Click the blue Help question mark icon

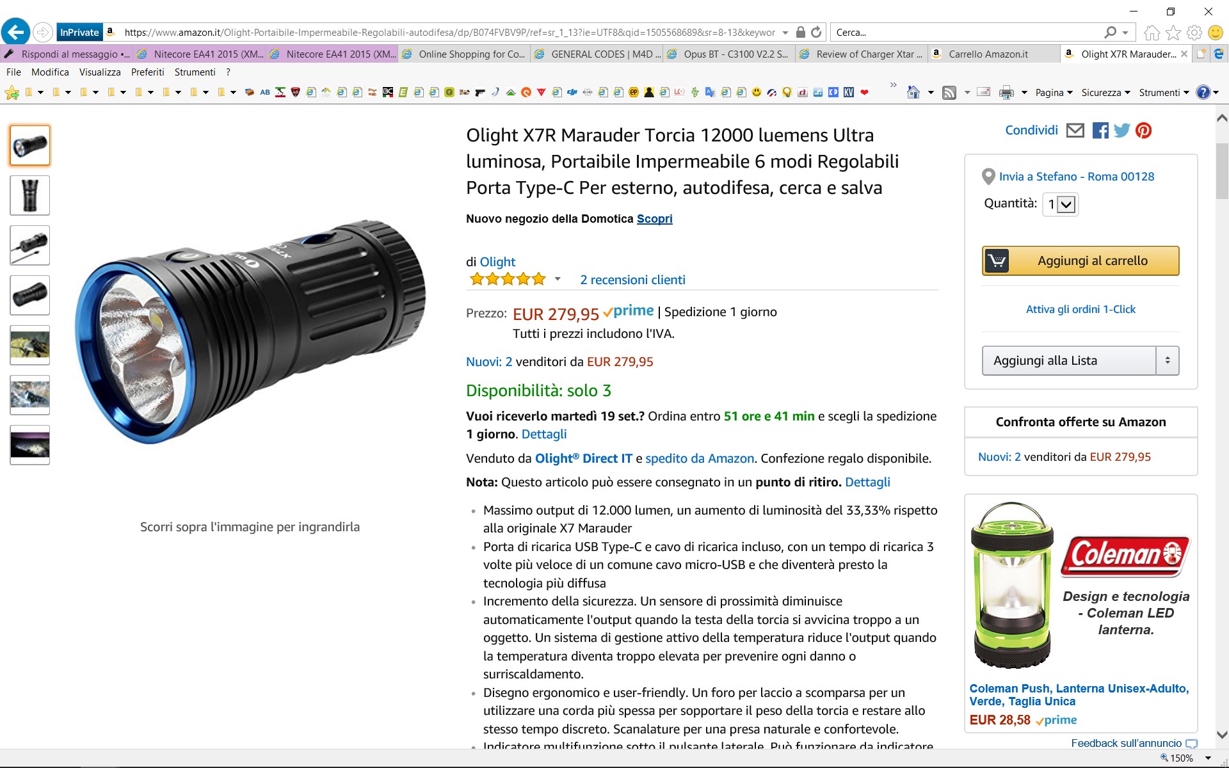click(1203, 93)
